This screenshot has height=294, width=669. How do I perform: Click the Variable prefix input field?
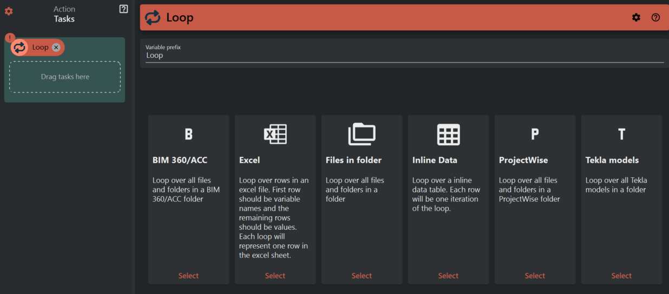[x=404, y=55]
